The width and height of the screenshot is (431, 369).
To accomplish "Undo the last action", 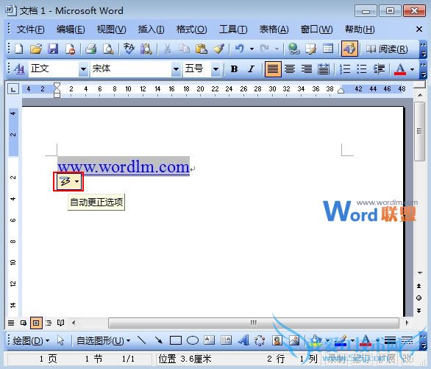I will (x=240, y=49).
